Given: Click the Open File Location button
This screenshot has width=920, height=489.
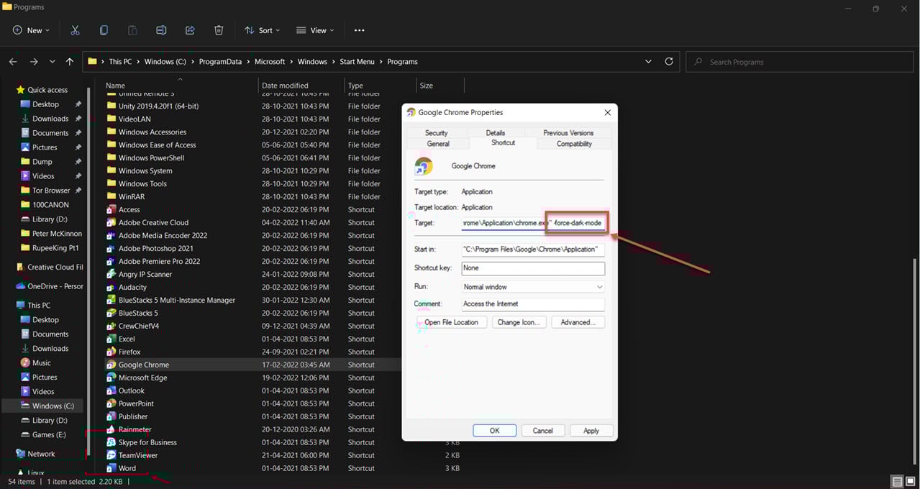Looking at the screenshot, I should [452, 322].
